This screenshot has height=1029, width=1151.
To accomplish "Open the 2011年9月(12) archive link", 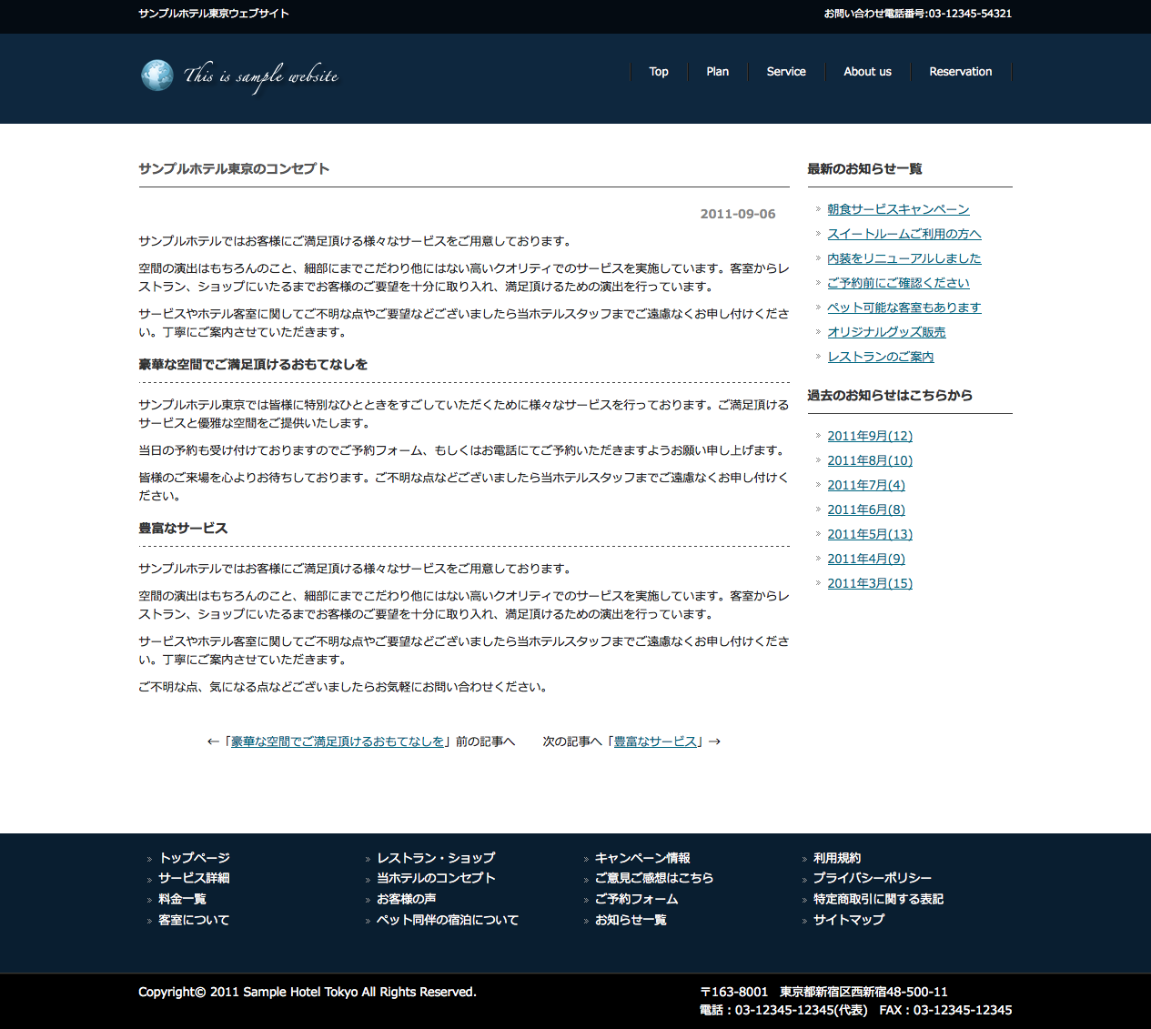I will pos(869,436).
